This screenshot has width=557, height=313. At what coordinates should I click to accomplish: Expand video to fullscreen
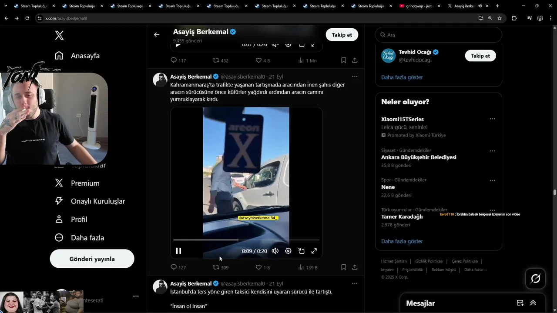[314, 251]
